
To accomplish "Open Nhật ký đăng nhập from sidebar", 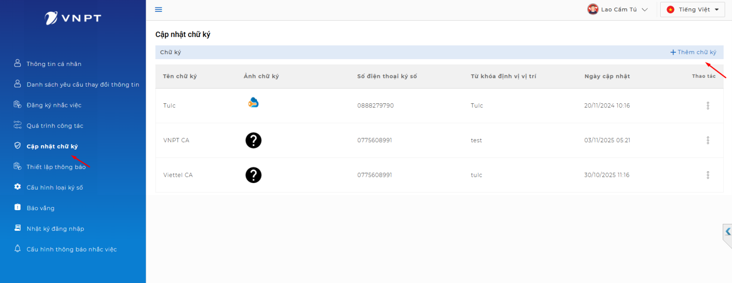I will [55, 229].
